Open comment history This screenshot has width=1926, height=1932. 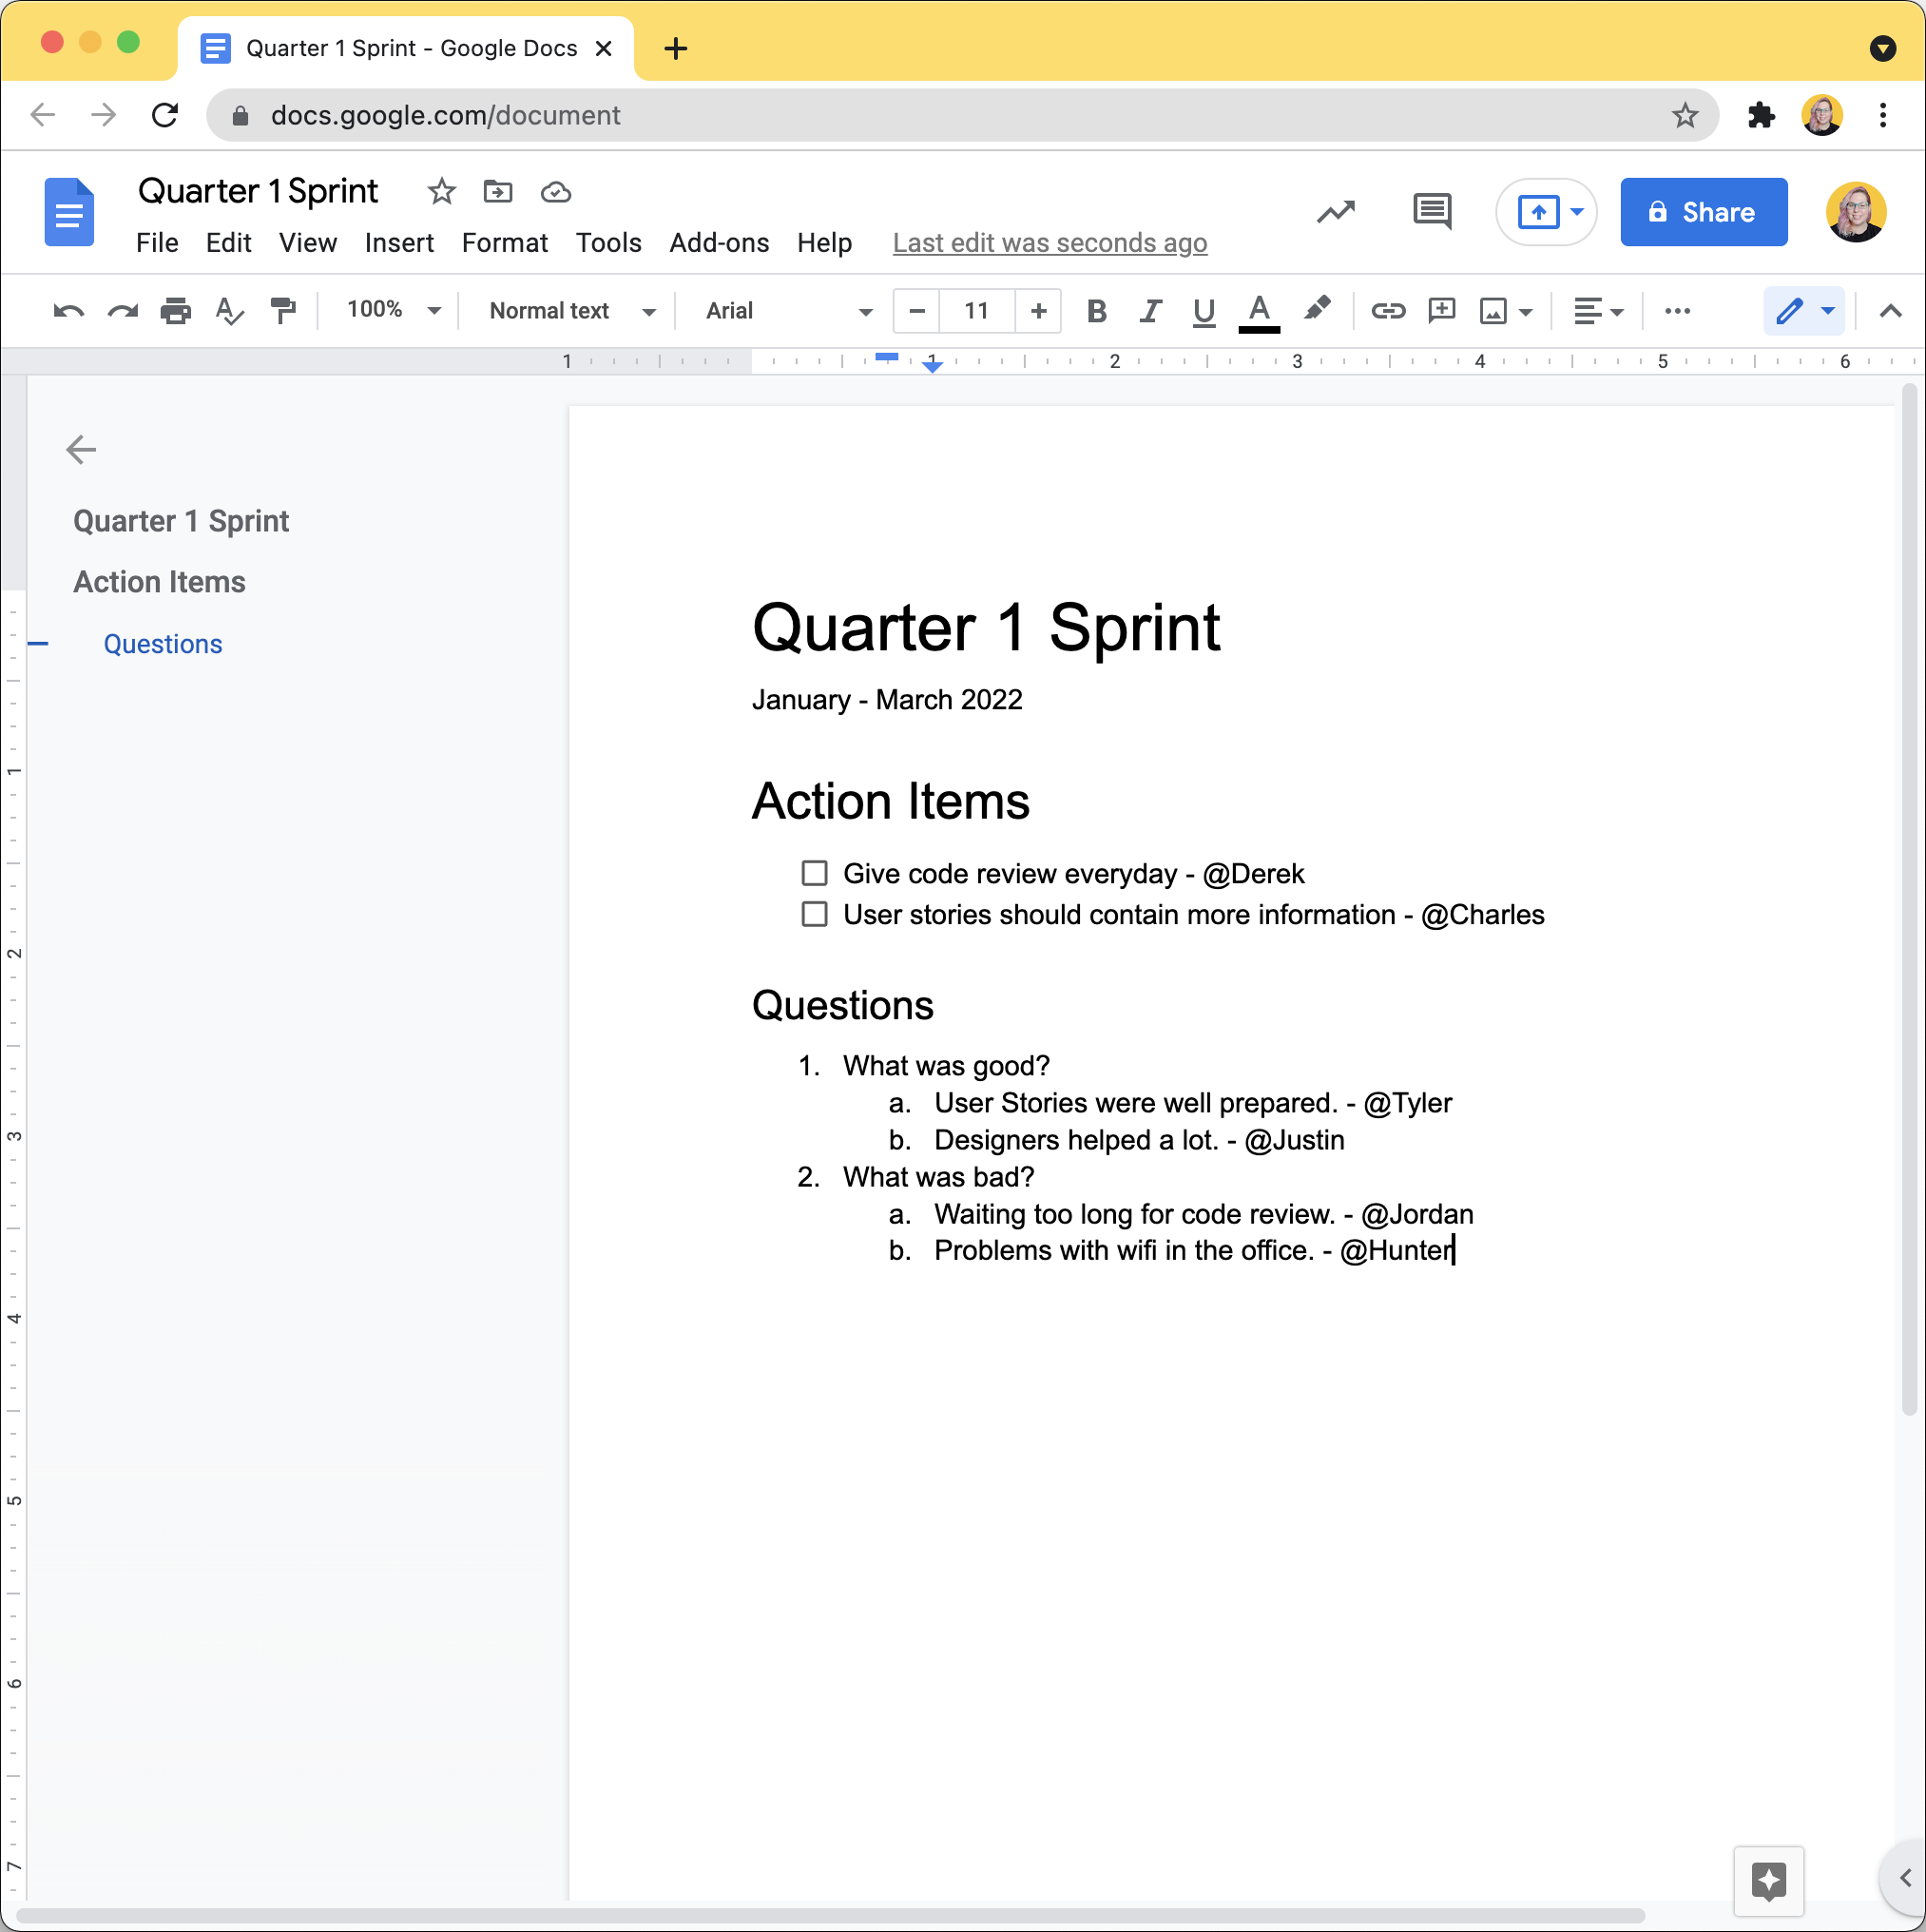click(x=1430, y=211)
